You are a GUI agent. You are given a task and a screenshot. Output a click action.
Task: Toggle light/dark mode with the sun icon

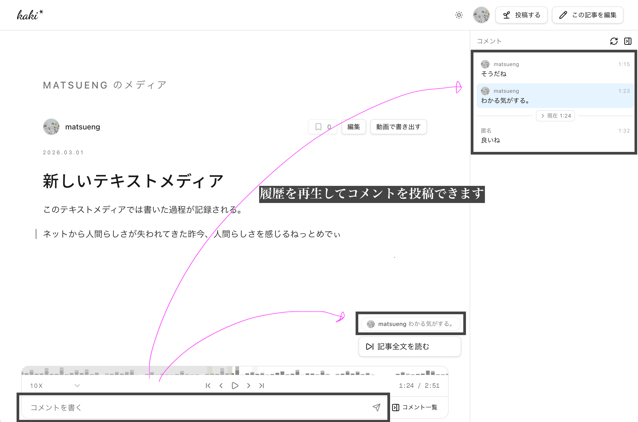(459, 15)
